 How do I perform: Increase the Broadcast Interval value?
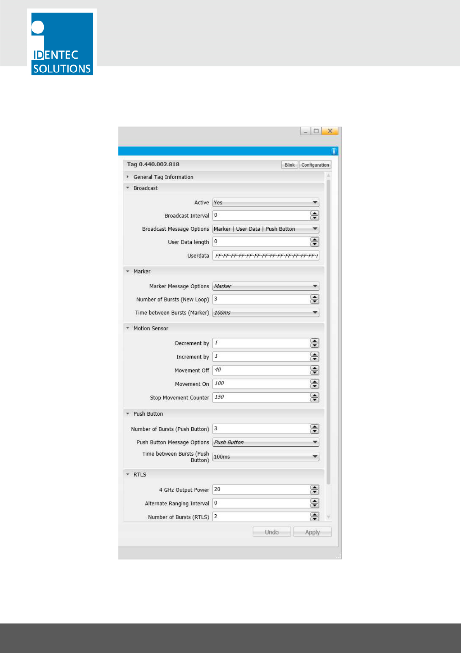click(315, 213)
